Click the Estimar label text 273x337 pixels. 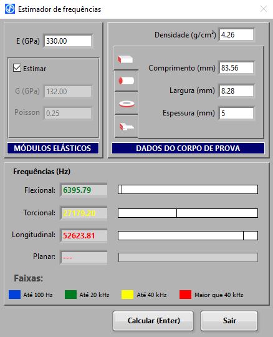tap(34, 69)
